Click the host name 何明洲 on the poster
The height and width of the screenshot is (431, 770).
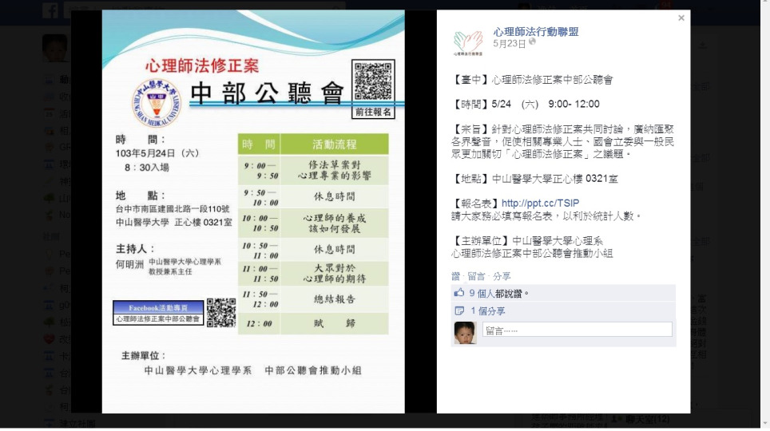129,265
